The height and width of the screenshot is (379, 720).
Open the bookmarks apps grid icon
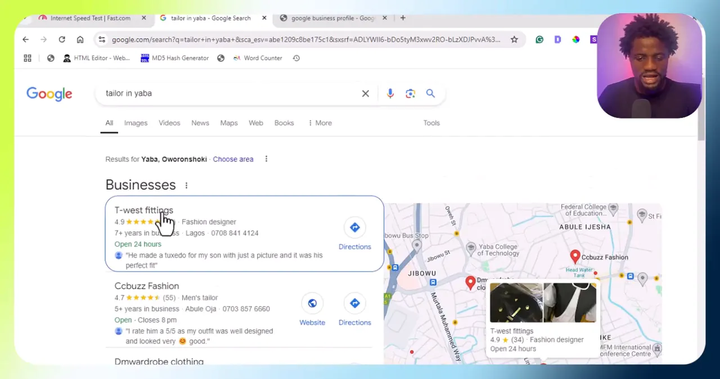(x=28, y=58)
